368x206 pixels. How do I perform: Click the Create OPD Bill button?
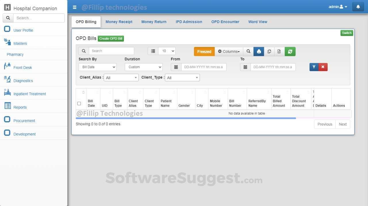click(111, 38)
